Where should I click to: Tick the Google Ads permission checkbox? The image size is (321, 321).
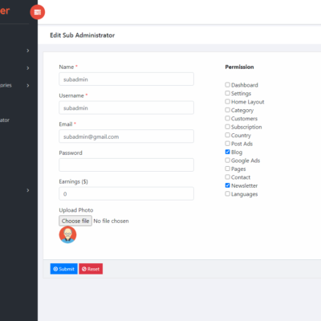coord(227,160)
